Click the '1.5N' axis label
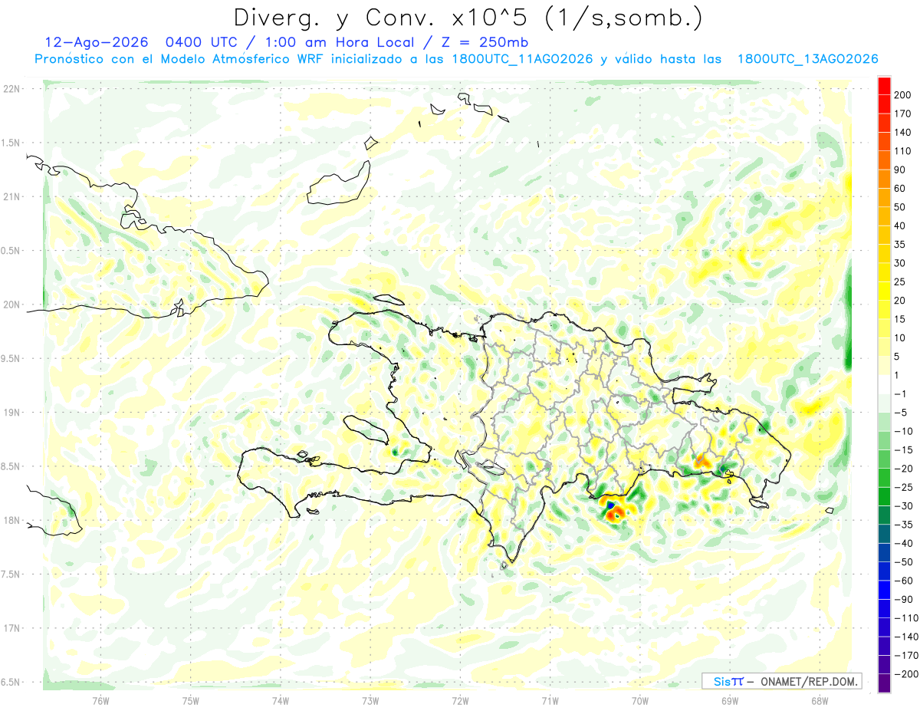The width and height of the screenshot is (920, 711). [x=10, y=143]
